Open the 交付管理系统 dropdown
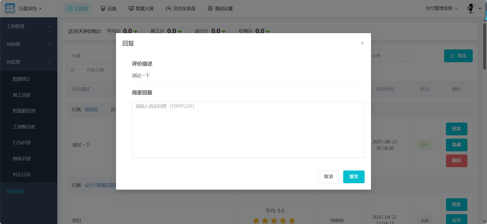The width and height of the screenshot is (487, 224). [x=441, y=8]
